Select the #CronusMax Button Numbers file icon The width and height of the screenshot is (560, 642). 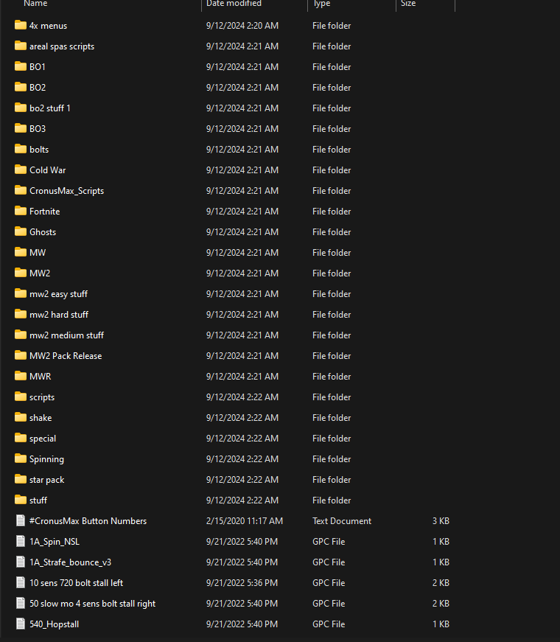pyautogui.click(x=21, y=520)
